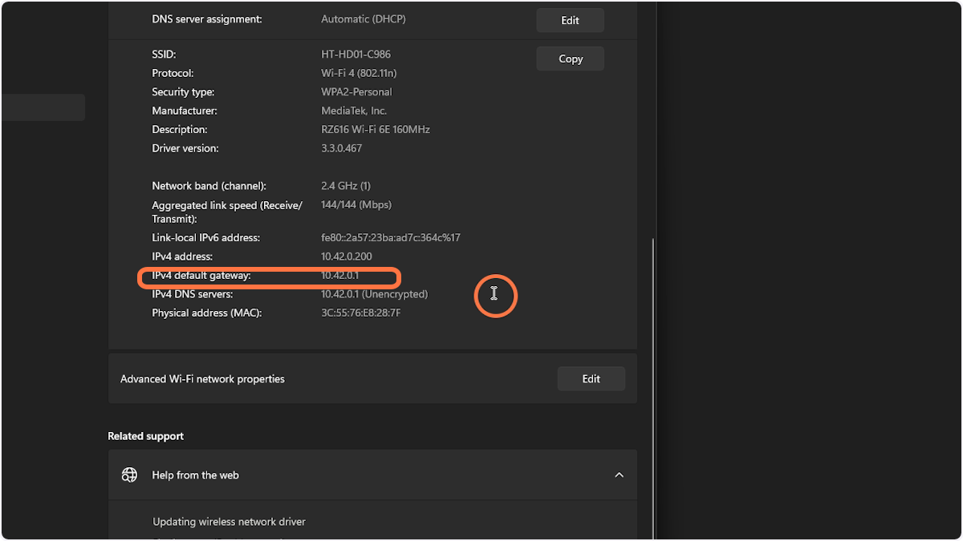The width and height of the screenshot is (963, 541).
Task: Collapse the Help from the web section
Action: pyautogui.click(x=619, y=474)
